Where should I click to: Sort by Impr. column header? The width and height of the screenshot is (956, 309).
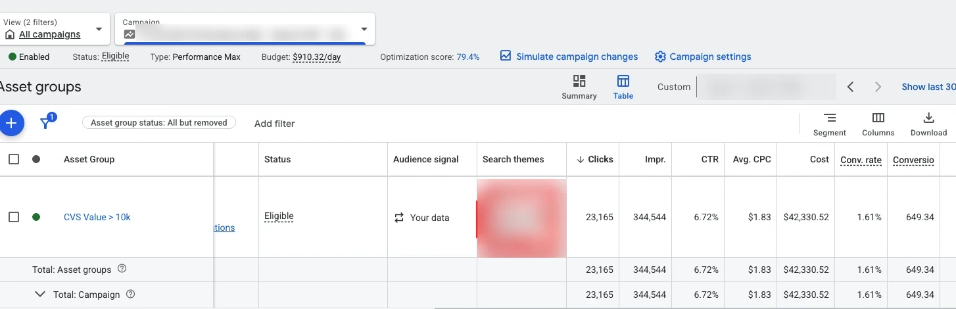655,159
